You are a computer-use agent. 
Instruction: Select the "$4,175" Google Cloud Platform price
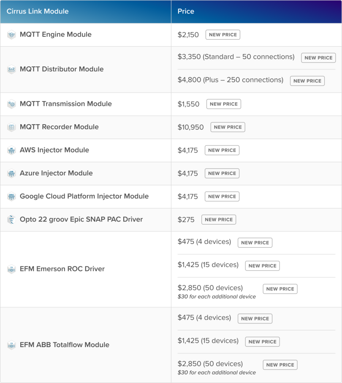click(188, 197)
